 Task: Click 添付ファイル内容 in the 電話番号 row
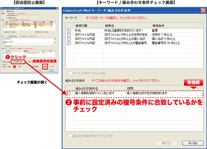pyautogui.click(x=85, y=43)
